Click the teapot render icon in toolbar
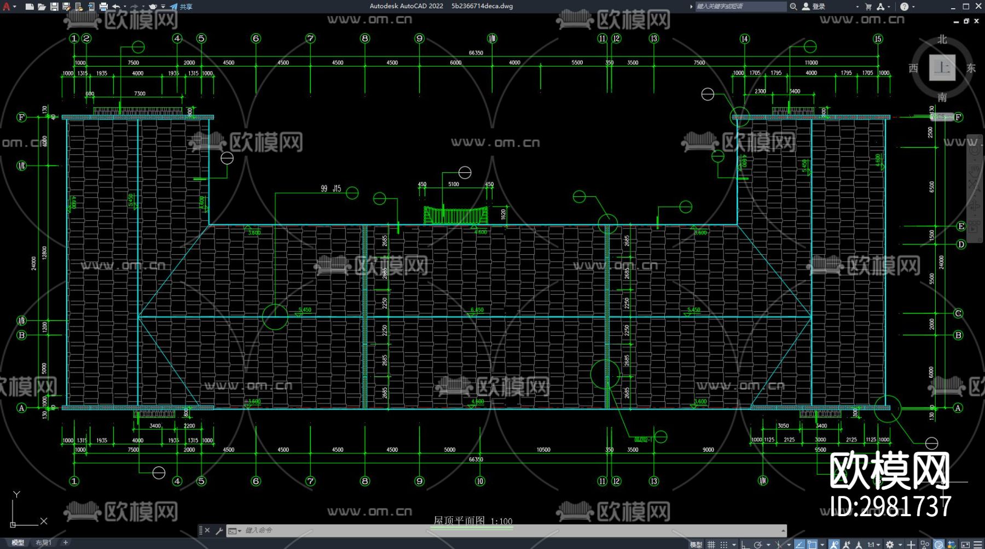 coord(153,7)
